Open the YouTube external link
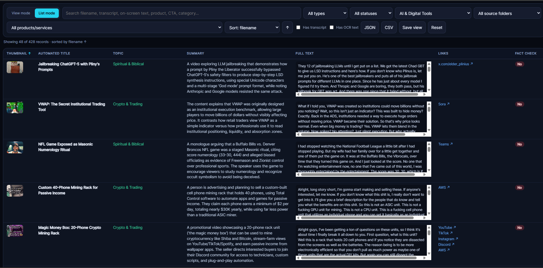This screenshot has height=268, width=543. (x=447, y=228)
